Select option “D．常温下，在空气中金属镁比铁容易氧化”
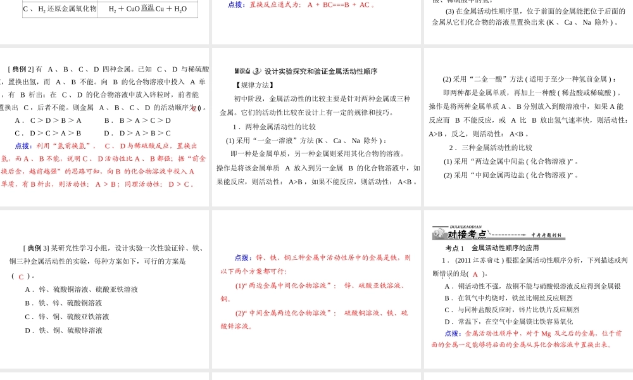The image size is (633, 380). click(x=509, y=322)
